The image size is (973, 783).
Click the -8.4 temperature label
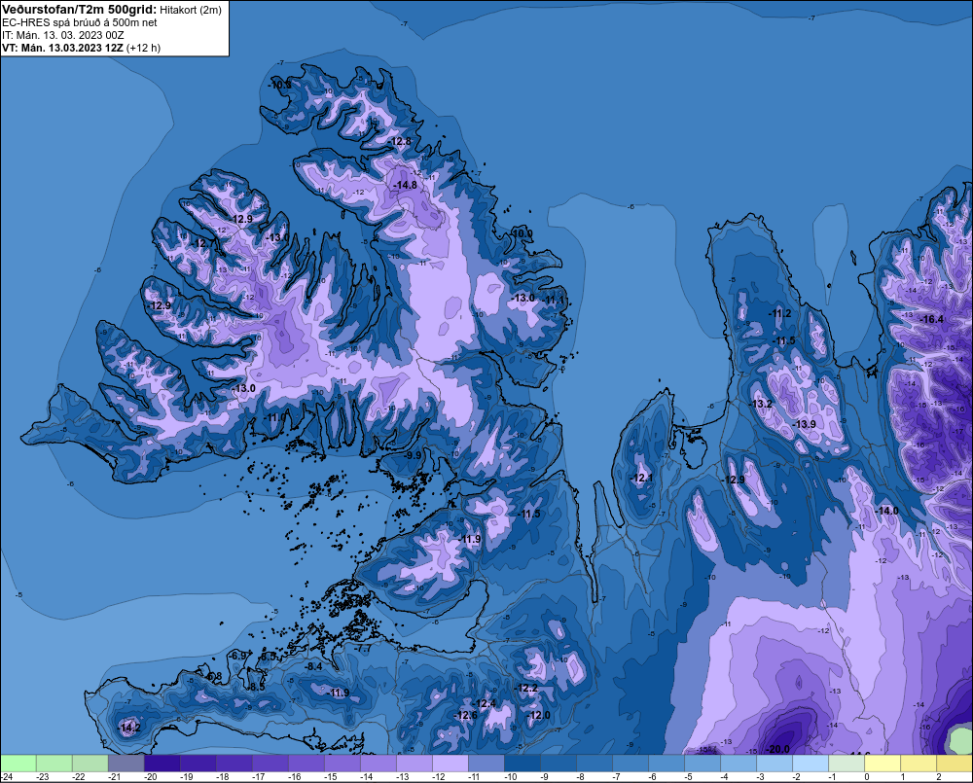[x=314, y=665]
